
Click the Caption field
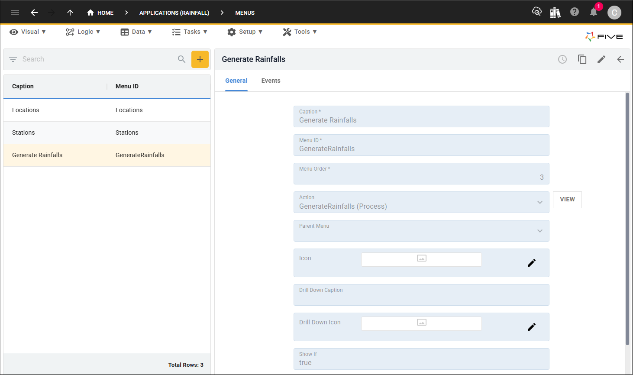tap(421, 116)
